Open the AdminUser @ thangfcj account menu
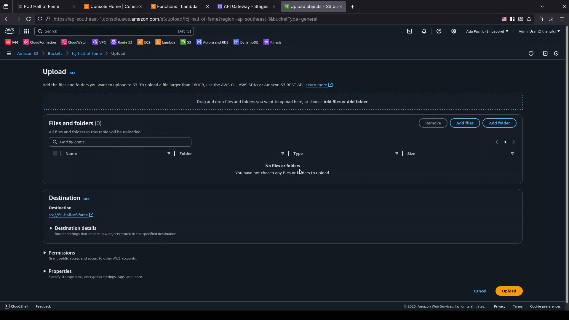 tap(539, 31)
